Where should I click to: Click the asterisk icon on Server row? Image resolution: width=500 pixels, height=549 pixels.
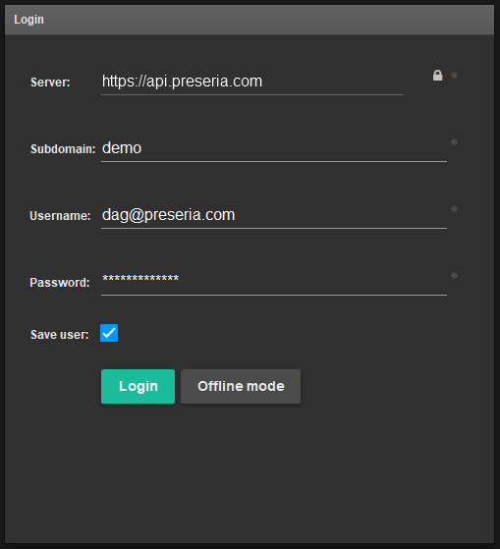tap(454, 76)
